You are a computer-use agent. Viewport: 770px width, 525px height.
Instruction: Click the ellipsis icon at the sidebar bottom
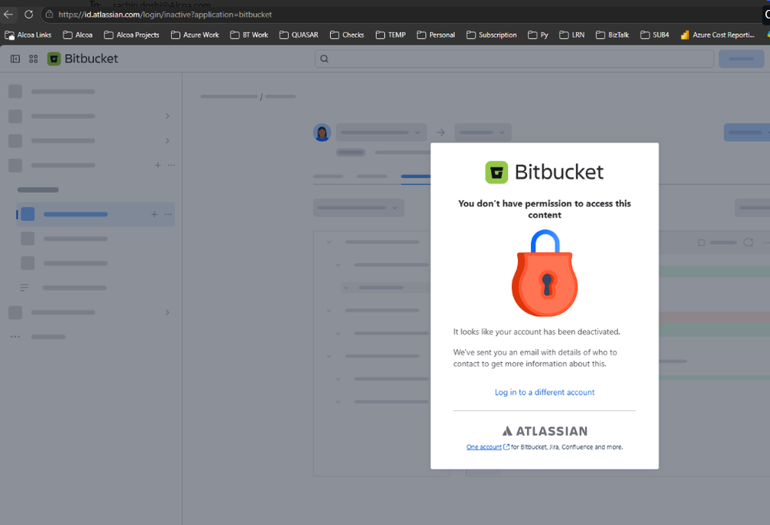tap(15, 337)
